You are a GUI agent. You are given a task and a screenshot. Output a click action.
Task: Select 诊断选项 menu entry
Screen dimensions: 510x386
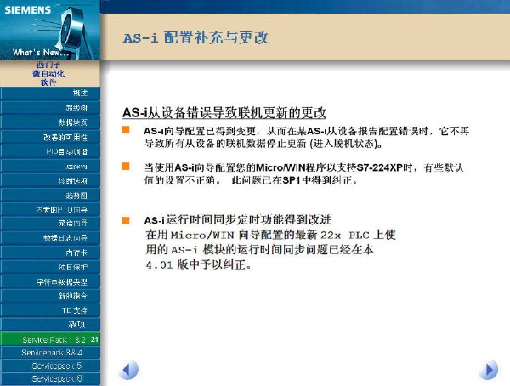click(x=50, y=180)
